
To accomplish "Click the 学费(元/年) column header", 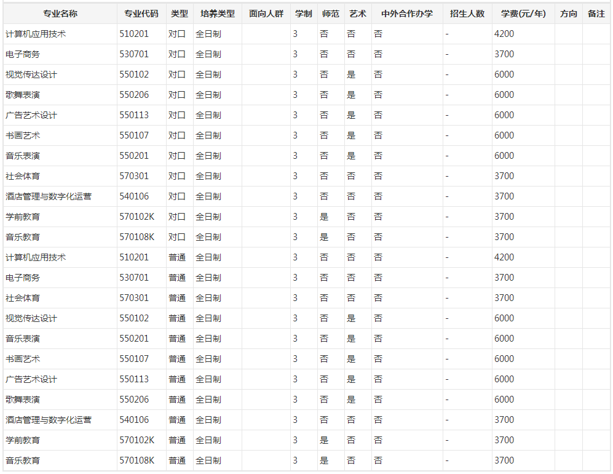I will pyautogui.click(x=523, y=14).
